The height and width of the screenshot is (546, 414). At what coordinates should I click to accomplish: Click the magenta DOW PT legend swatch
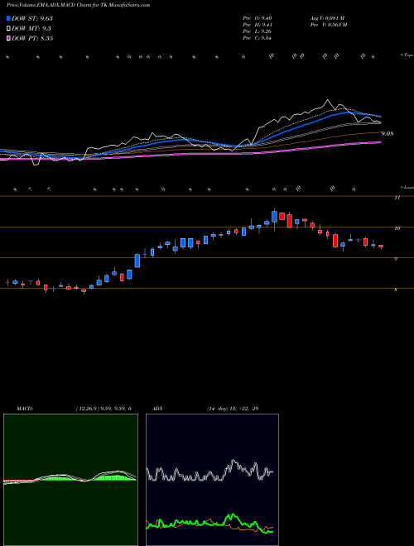8,38
